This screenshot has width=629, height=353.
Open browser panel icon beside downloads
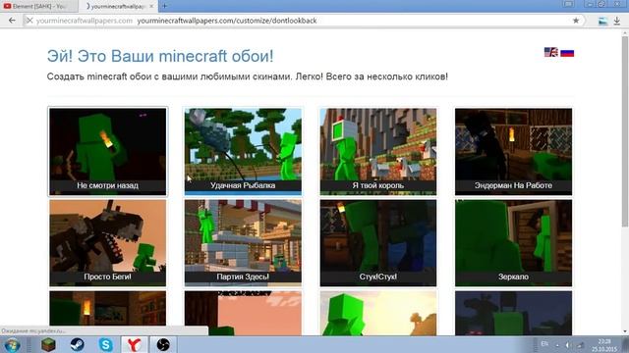point(602,21)
